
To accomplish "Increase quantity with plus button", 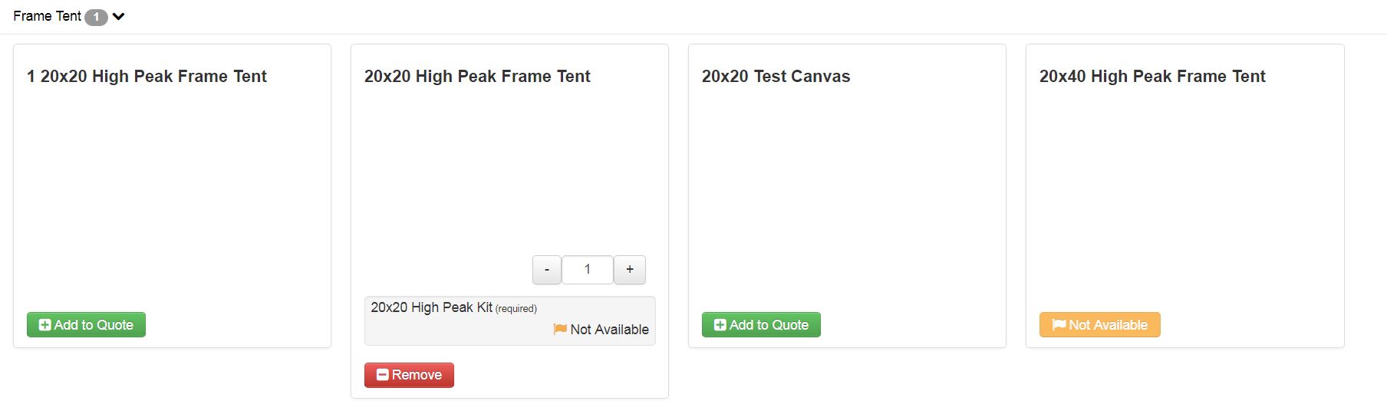I will click(630, 270).
